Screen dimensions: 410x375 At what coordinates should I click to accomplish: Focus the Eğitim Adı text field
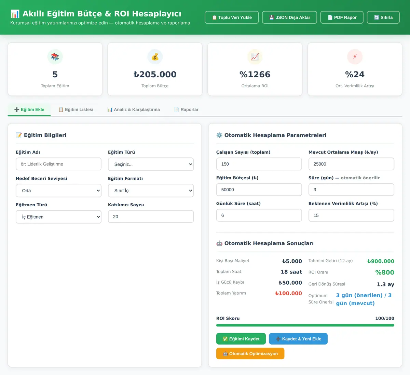tap(58, 164)
